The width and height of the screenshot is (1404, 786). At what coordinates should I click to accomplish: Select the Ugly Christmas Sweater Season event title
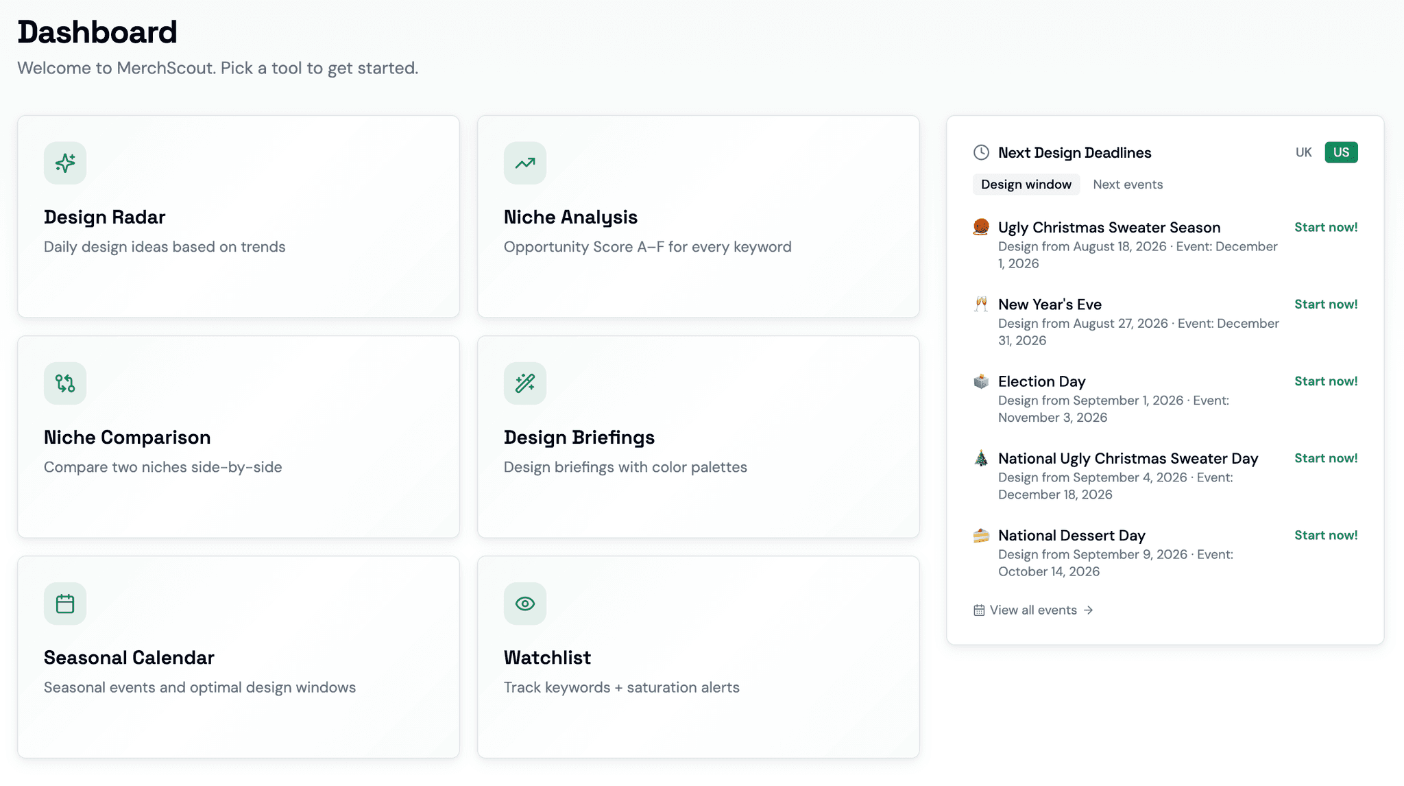click(1109, 228)
